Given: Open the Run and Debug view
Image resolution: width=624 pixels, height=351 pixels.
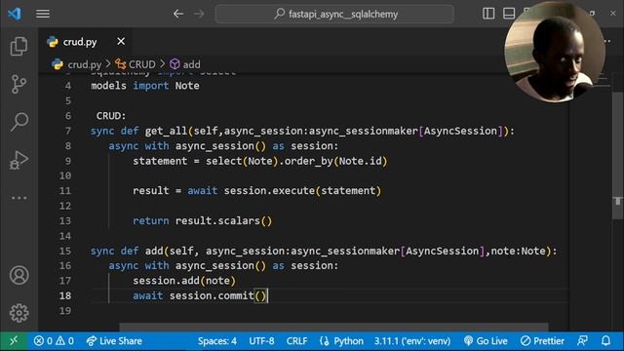Looking at the screenshot, I should click(x=19, y=160).
